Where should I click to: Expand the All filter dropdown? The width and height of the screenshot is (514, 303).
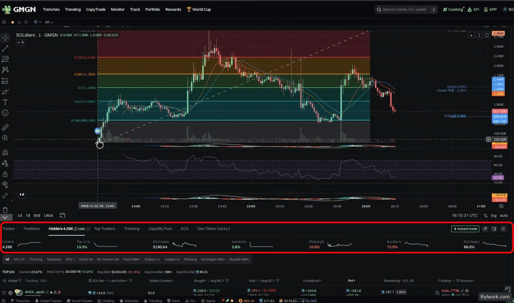pos(49,22)
